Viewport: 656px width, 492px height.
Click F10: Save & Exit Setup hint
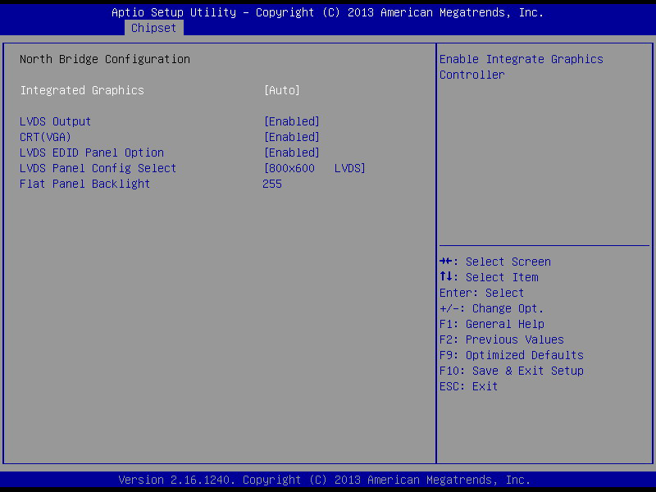[x=511, y=371]
